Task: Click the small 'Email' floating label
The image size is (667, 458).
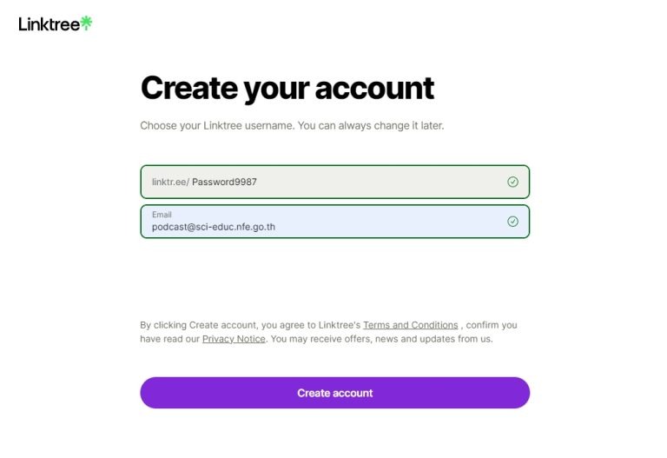Action: pyautogui.click(x=162, y=215)
